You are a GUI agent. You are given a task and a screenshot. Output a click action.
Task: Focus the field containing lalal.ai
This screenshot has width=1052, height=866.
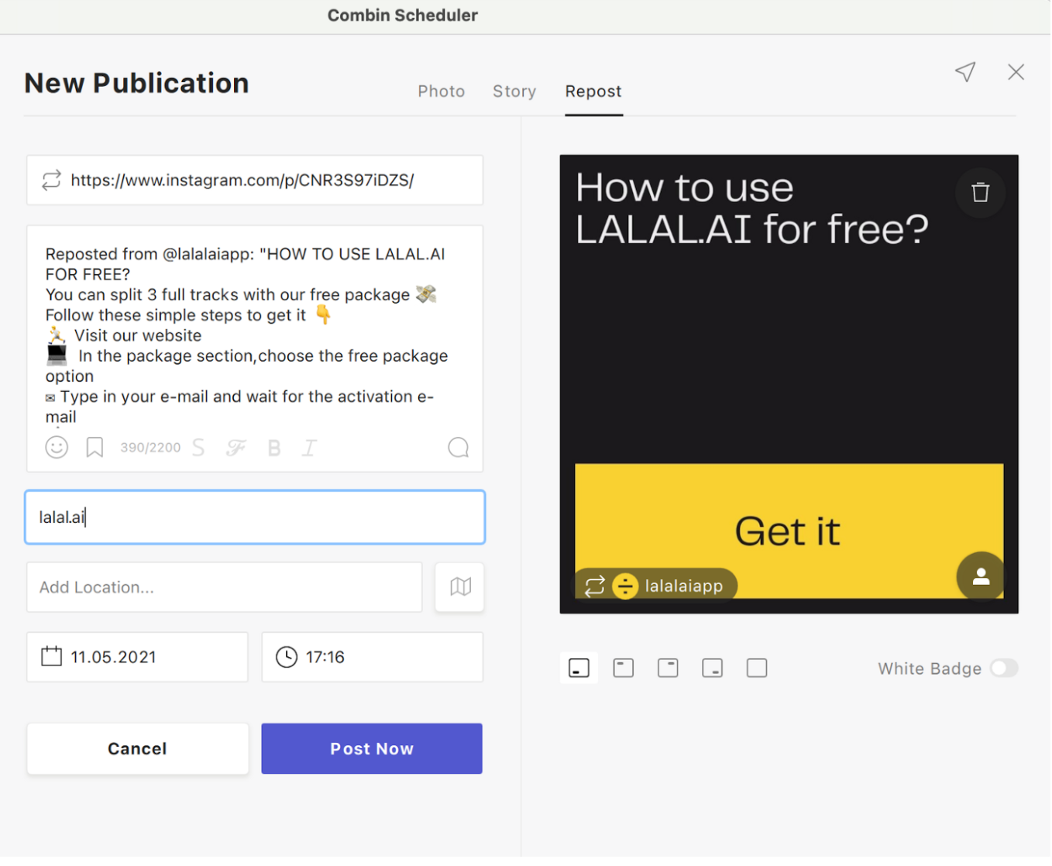255,517
